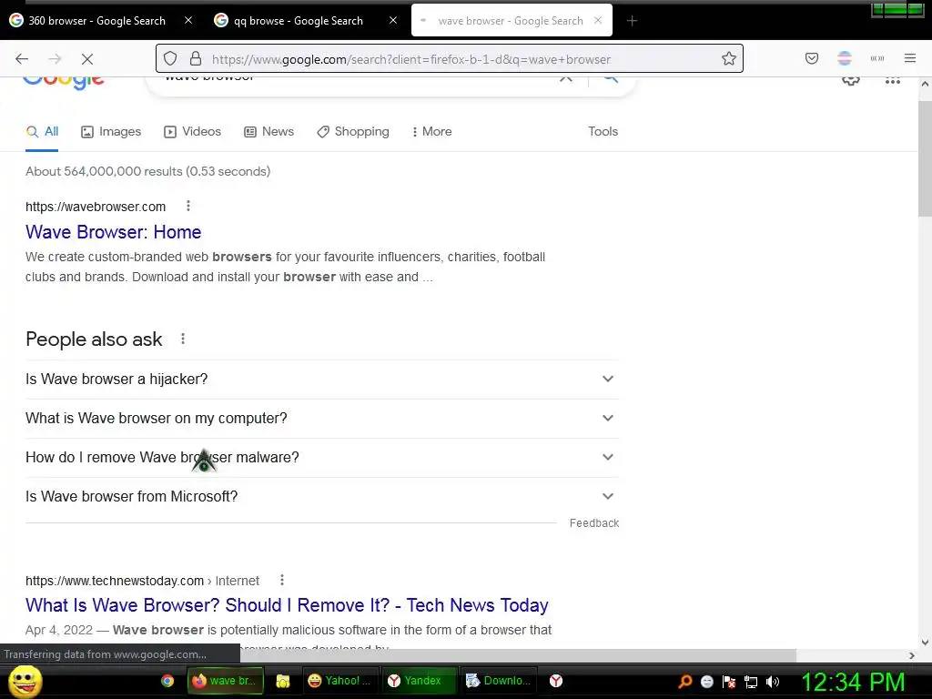This screenshot has height=699, width=932.
Task: Select the News search tab
Action: 268,131
